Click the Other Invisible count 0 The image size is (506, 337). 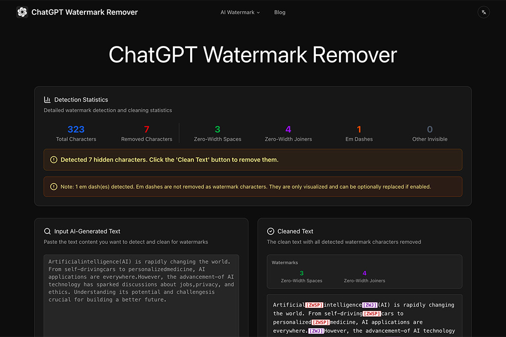pyautogui.click(x=430, y=129)
